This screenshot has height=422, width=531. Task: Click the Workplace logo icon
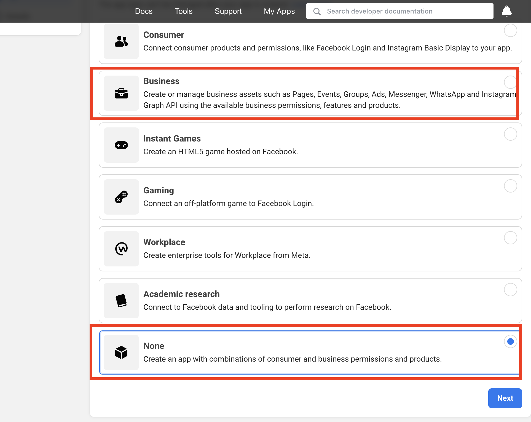121,249
